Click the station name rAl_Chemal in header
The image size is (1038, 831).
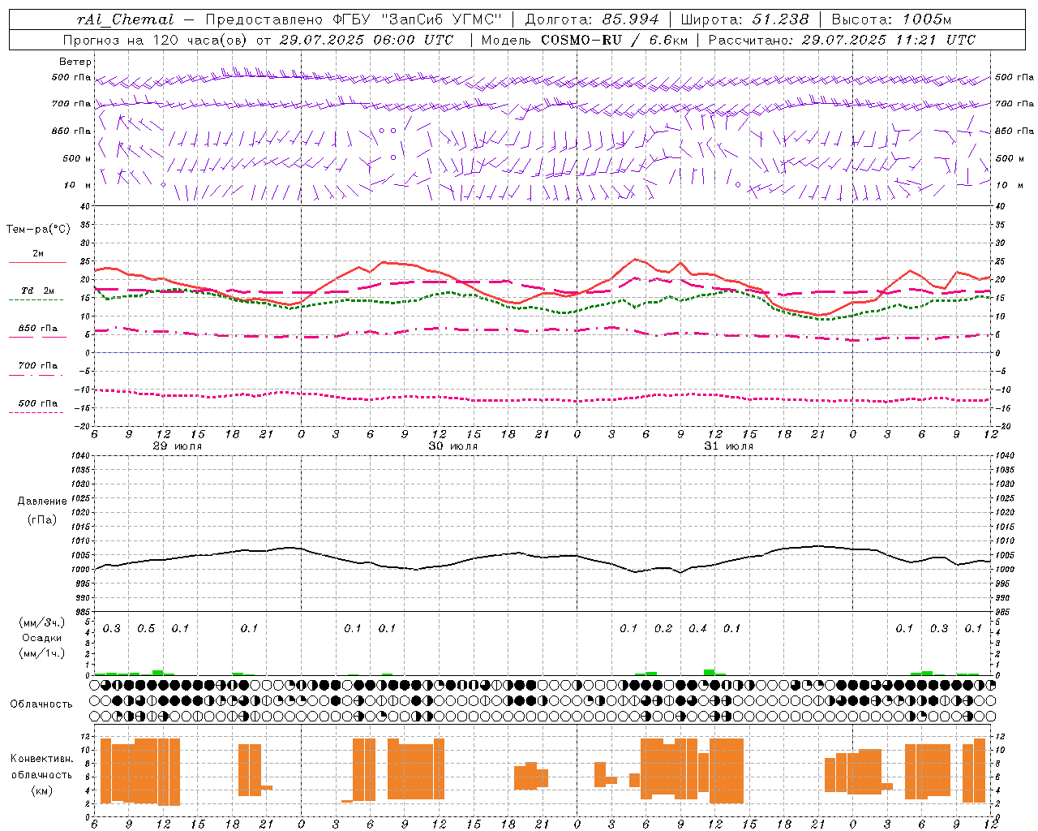click(126, 19)
